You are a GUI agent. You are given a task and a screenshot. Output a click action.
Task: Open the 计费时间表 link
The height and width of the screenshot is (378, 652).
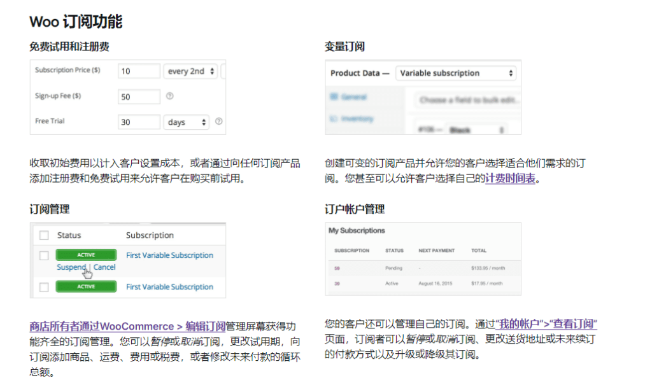point(510,179)
